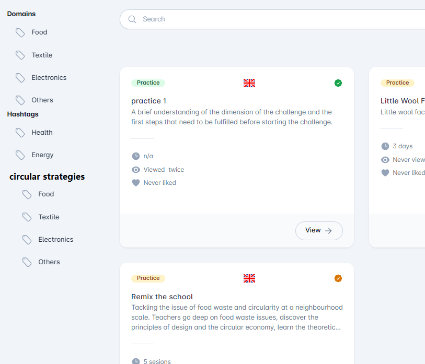Click the magnifier icon in search bar
The width and height of the screenshot is (425, 364).
132,19
